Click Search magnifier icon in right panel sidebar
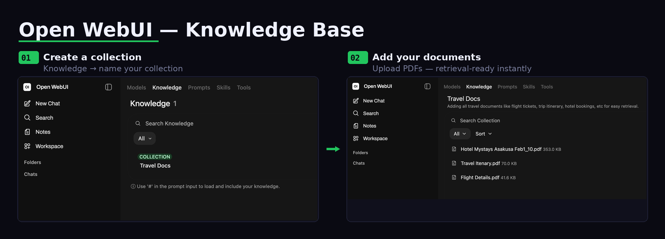Image resolution: width=665 pixels, height=239 pixels. tap(356, 113)
